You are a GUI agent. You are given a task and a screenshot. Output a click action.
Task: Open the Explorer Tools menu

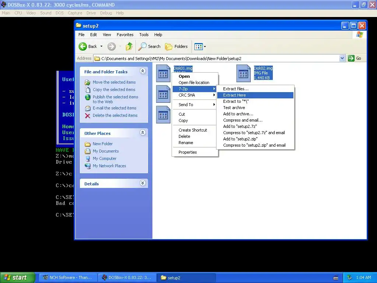pos(144,35)
